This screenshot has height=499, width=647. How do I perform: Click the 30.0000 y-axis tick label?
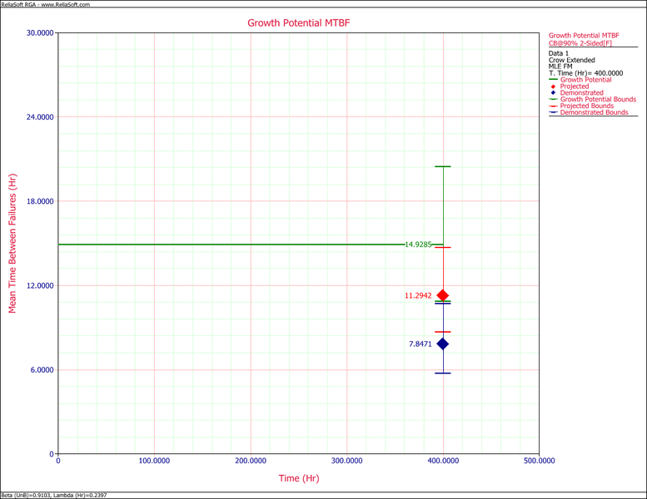38,33
